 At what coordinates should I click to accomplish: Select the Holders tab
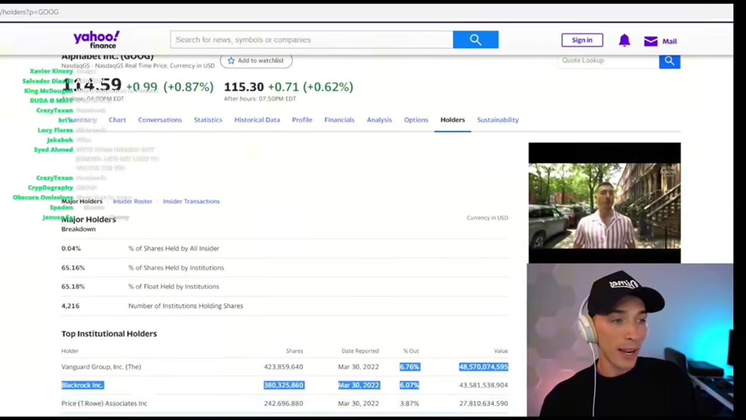pyautogui.click(x=452, y=120)
